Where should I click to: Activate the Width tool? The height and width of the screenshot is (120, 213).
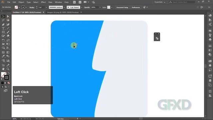[x=3, y=44]
